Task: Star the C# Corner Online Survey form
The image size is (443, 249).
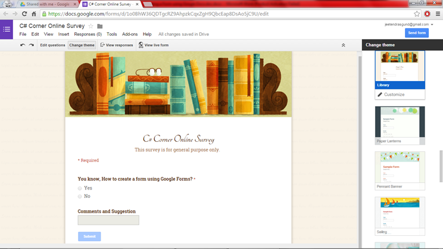Action: [x=91, y=26]
